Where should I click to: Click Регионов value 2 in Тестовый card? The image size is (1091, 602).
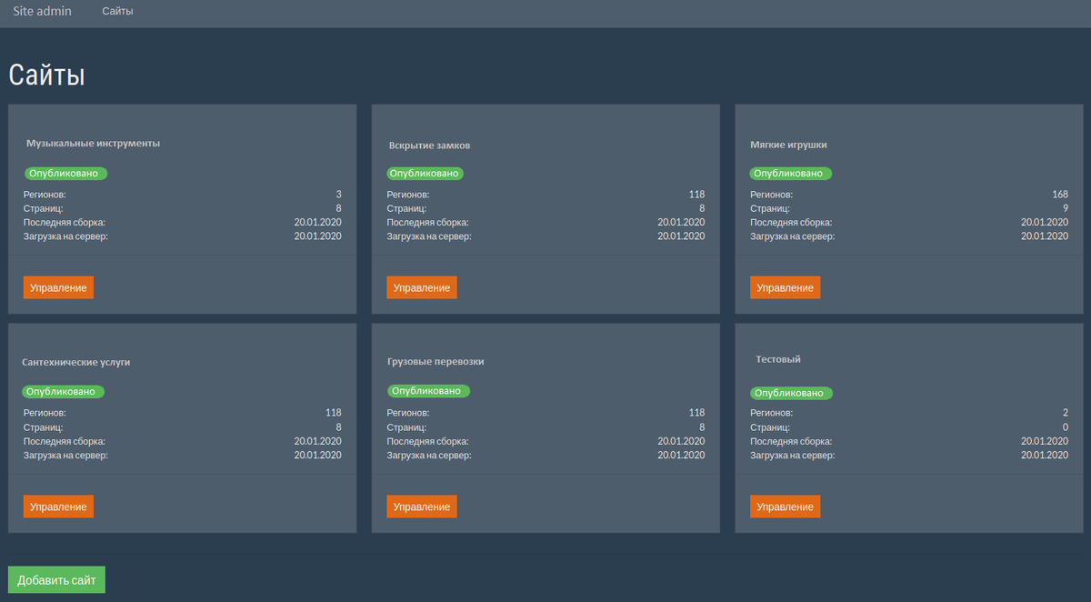point(1066,413)
